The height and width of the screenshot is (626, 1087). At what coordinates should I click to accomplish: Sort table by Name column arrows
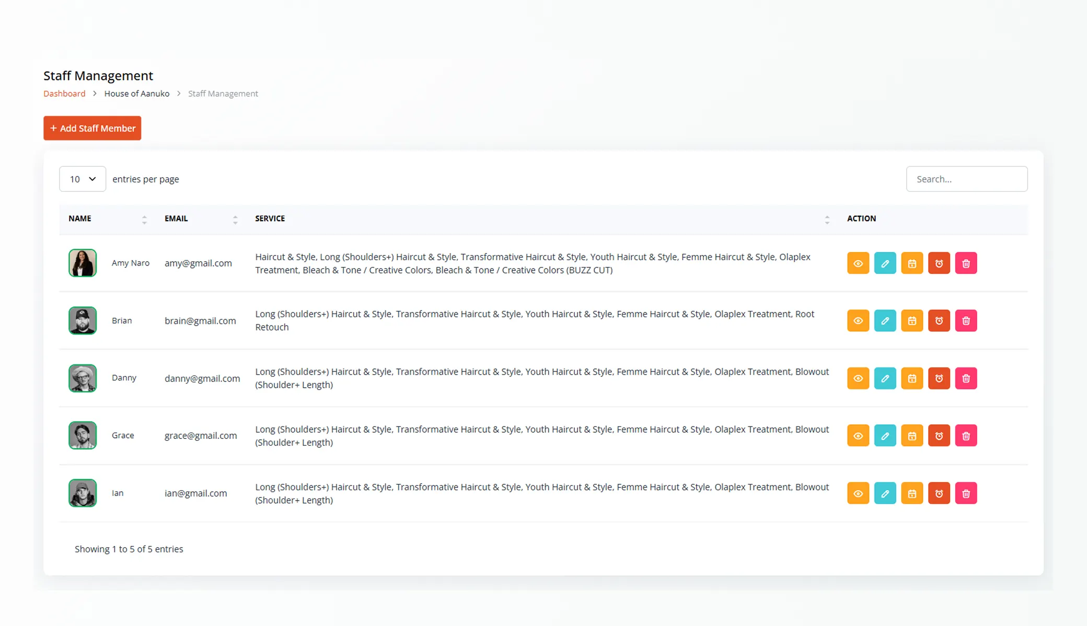pyautogui.click(x=144, y=219)
